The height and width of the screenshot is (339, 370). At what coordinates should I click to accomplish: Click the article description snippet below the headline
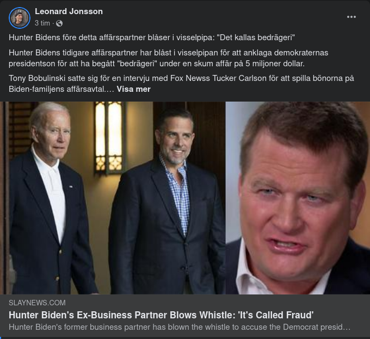180,327
